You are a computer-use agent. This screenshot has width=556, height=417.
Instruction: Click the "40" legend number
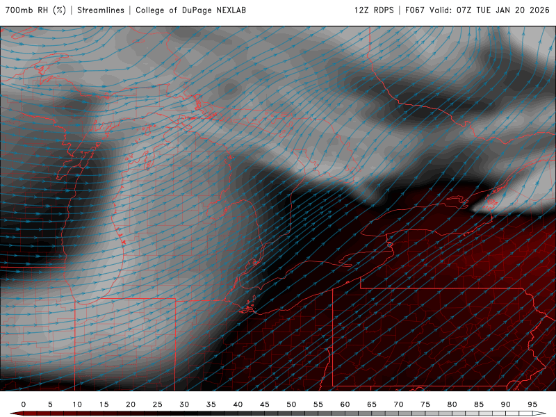coord(238,404)
